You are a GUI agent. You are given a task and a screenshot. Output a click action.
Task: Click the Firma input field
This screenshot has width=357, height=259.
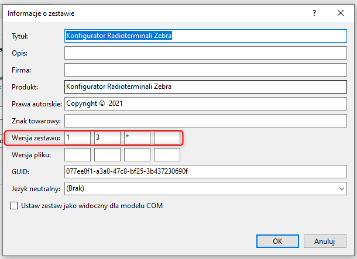[x=205, y=70]
